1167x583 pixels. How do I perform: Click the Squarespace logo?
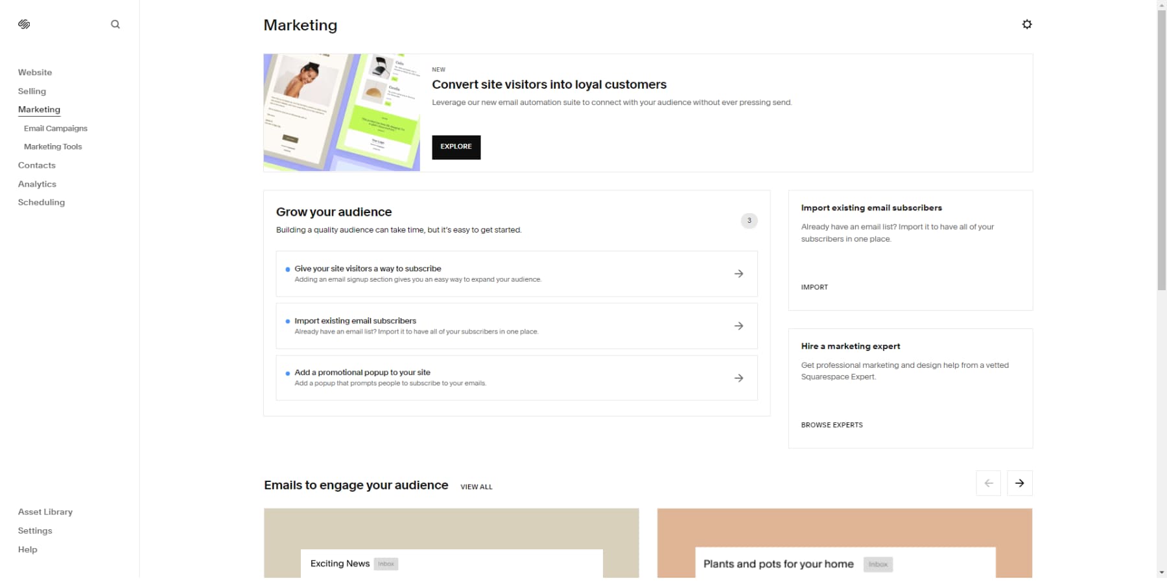(24, 24)
